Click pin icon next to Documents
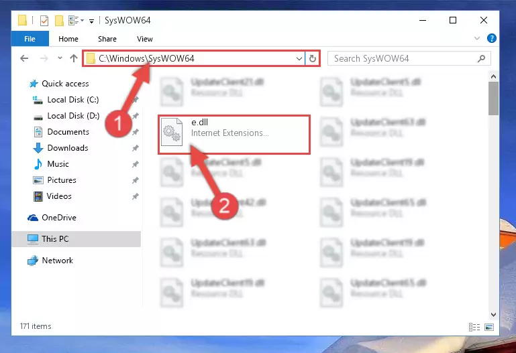Screen dimensions: 516x353 tap(136, 133)
